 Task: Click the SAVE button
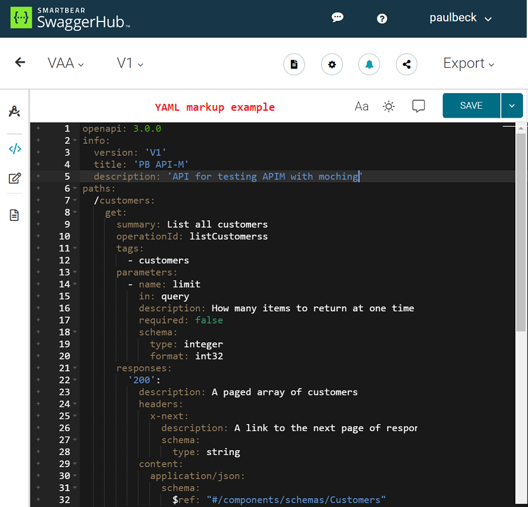coord(471,106)
